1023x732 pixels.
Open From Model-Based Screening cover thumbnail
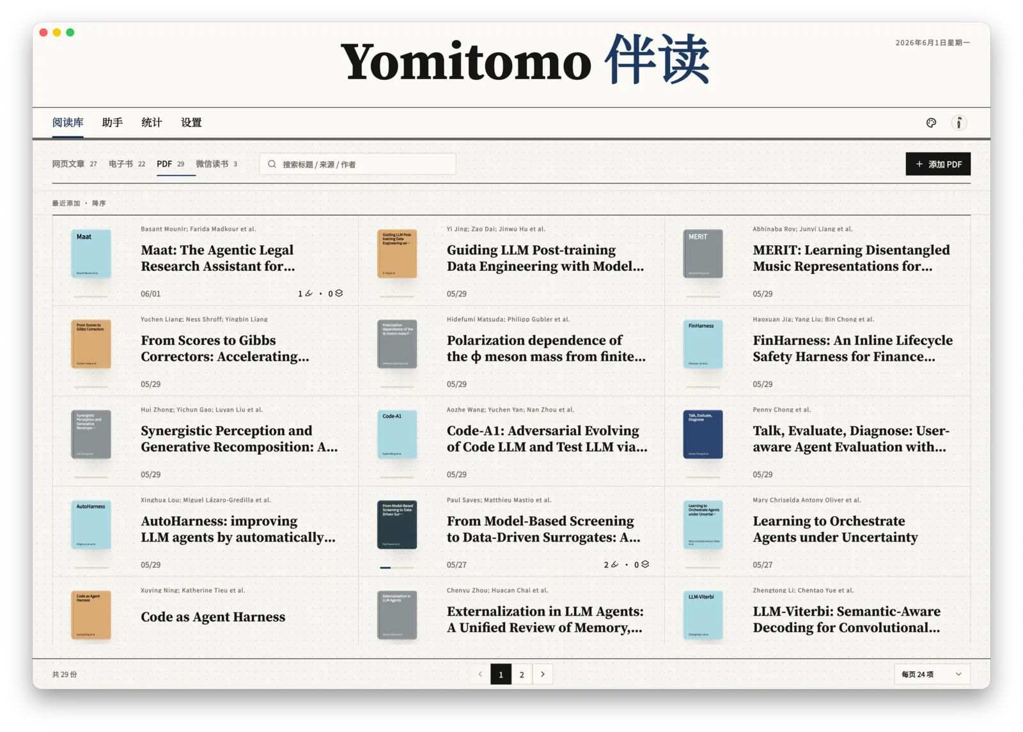tap(397, 524)
